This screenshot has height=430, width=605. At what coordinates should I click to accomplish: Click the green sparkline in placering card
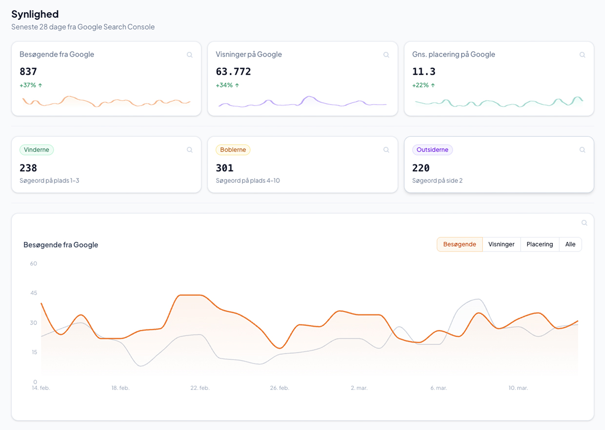pos(498,102)
